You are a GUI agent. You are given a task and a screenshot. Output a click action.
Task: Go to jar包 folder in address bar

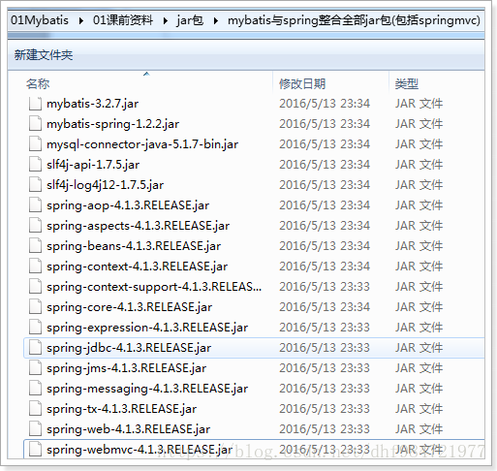[190, 20]
